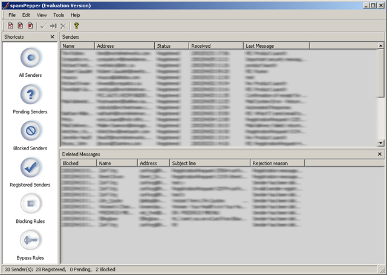Click the Senders pane title

71,37
